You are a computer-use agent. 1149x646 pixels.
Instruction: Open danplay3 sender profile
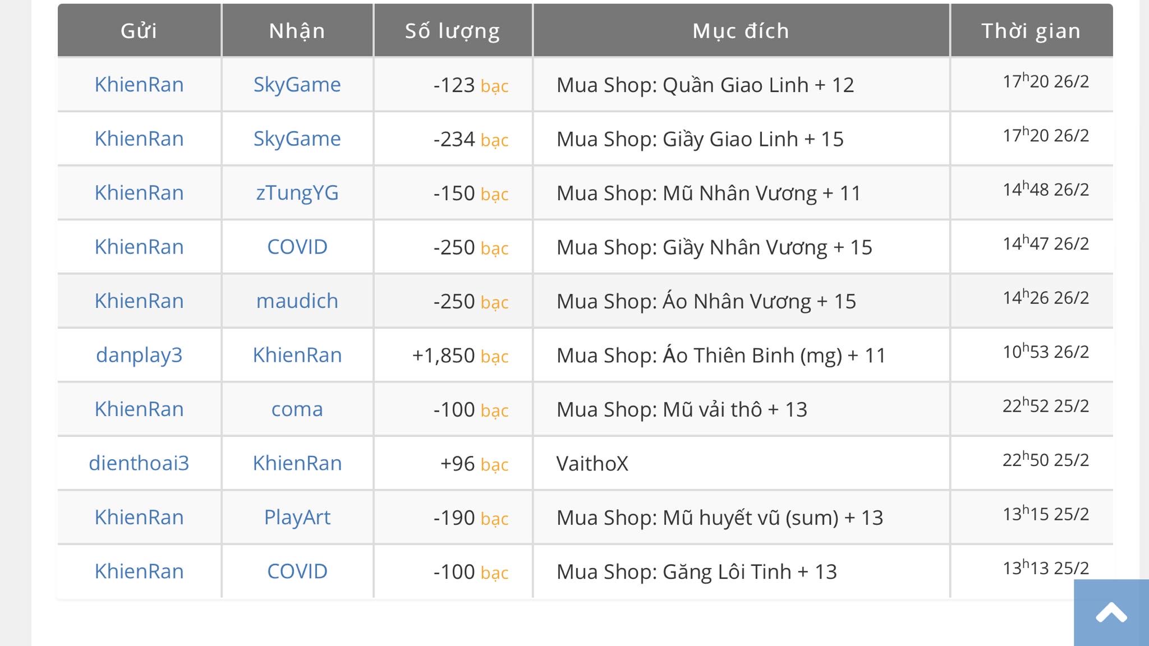coord(139,355)
